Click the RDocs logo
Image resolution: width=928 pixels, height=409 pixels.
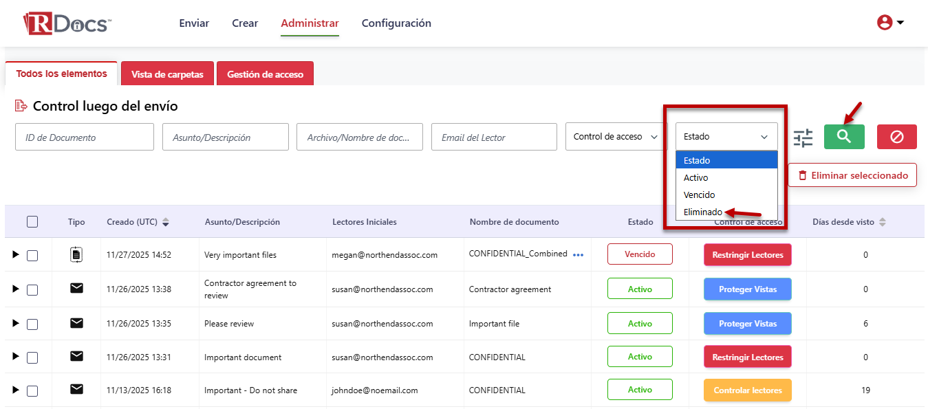67,23
